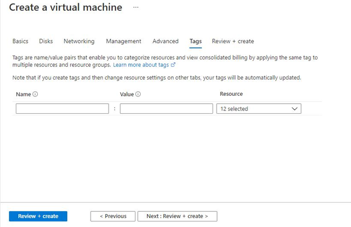351x227 pixels.
Task: Click the tag Value input field
Action: (166, 109)
